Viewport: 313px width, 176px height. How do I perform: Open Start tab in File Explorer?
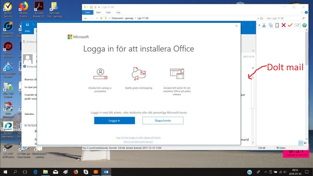coord(98,12)
